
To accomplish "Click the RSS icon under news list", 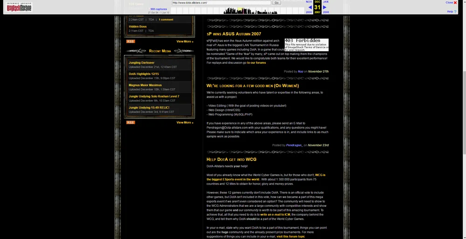I will click(x=130, y=41).
